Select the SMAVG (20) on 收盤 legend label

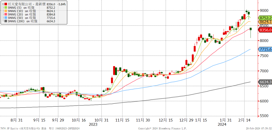[x=22, y=14]
